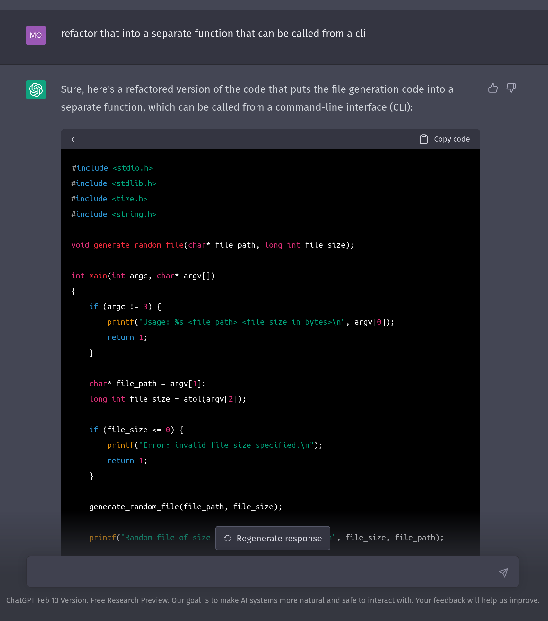Screen dimensions: 548x621
Task: Click the Free Research Preview disclaimer text
Action: click(315, 600)
